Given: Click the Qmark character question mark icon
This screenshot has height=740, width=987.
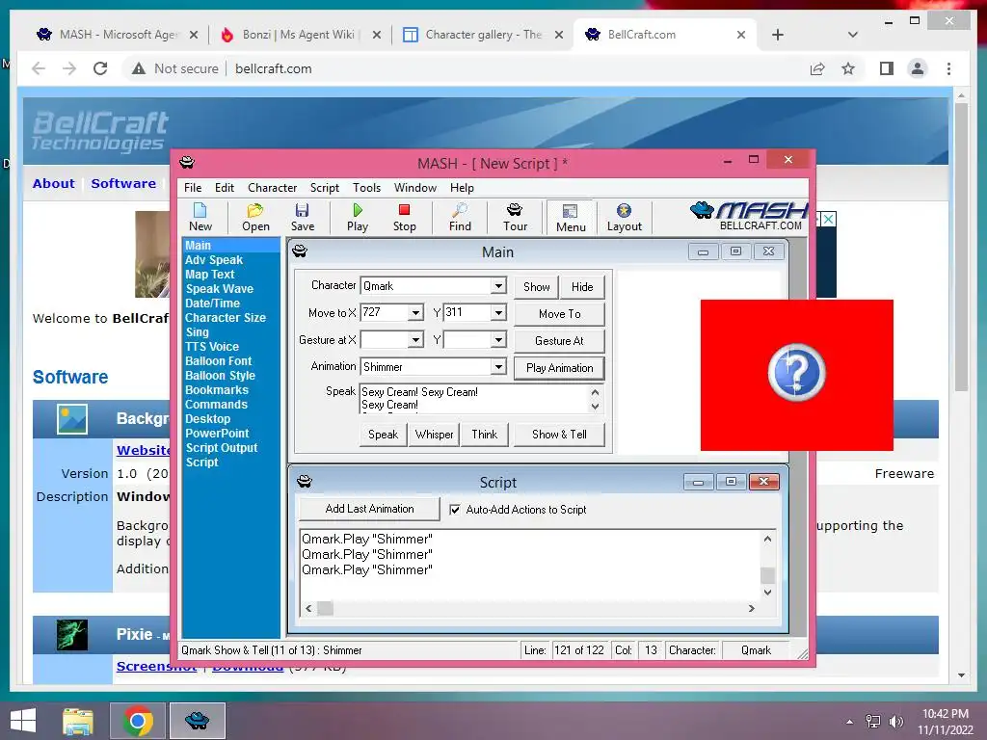Looking at the screenshot, I should click(796, 373).
